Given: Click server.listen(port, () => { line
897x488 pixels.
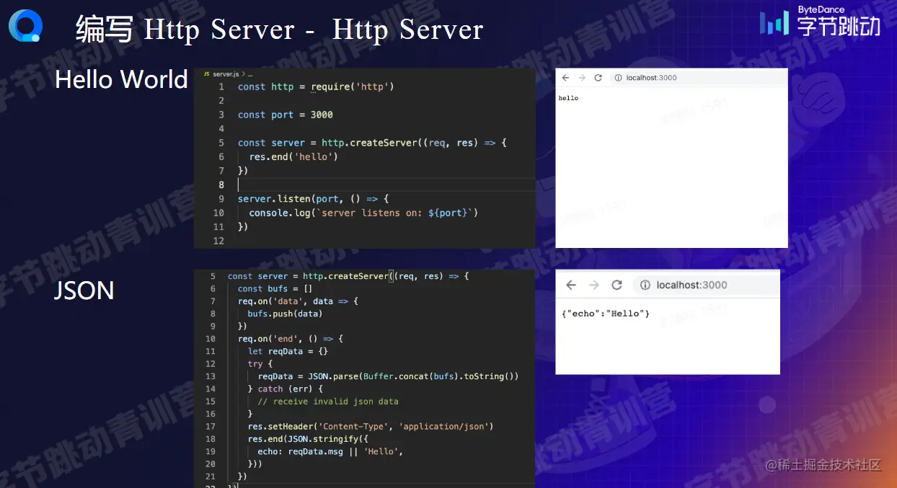Looking at the screenshot, I should pos(314,198).
